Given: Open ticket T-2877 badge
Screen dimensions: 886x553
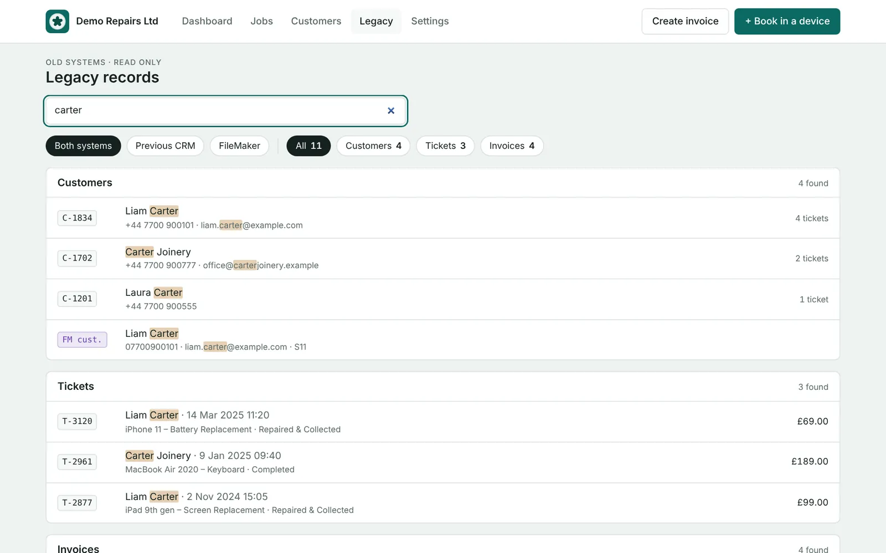Looking at the screenshot, I should click(77, 503).
